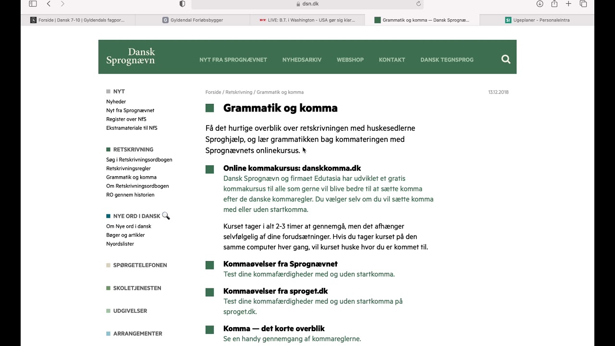
Task: Switch to the LIVE: B.T. i Washington tab
Action: pyautogui.click(x=307, y=20)
